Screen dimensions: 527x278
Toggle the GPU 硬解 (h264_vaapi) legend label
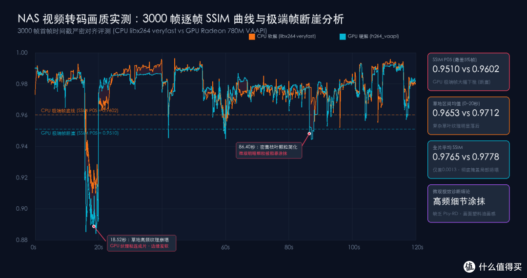point(374,36)
